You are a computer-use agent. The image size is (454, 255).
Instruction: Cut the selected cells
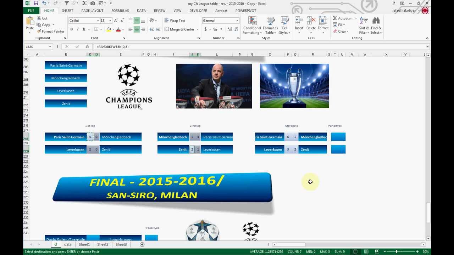[x=42, y=18]
